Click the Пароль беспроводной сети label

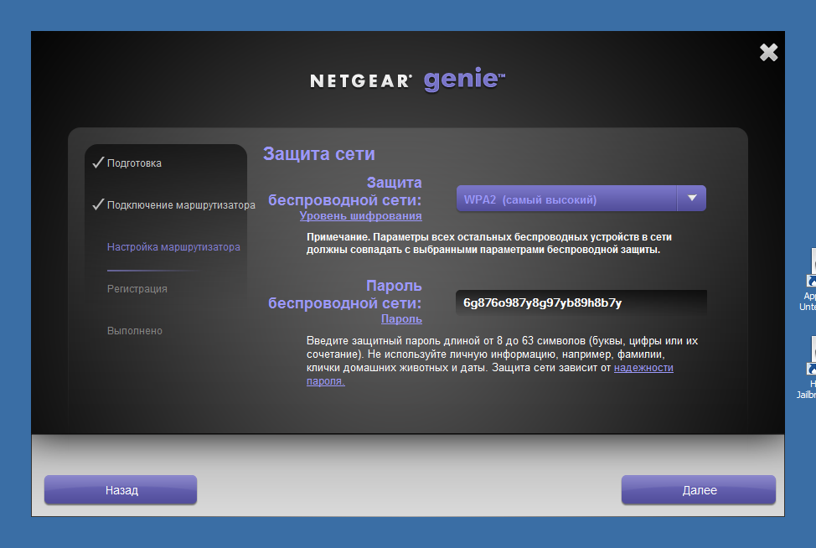344,294
